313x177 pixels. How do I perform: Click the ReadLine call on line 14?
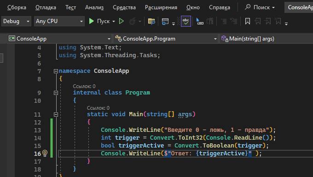tap(248, 138)
